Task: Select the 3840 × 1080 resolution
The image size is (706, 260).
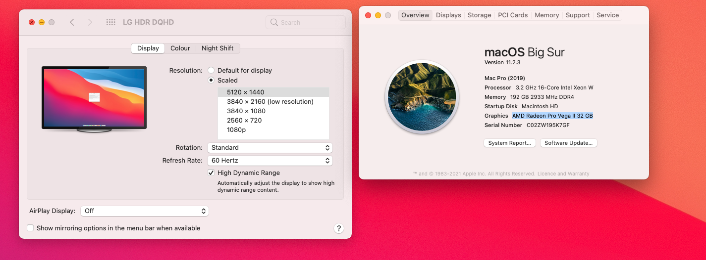Action: click(x=273, y=111)
